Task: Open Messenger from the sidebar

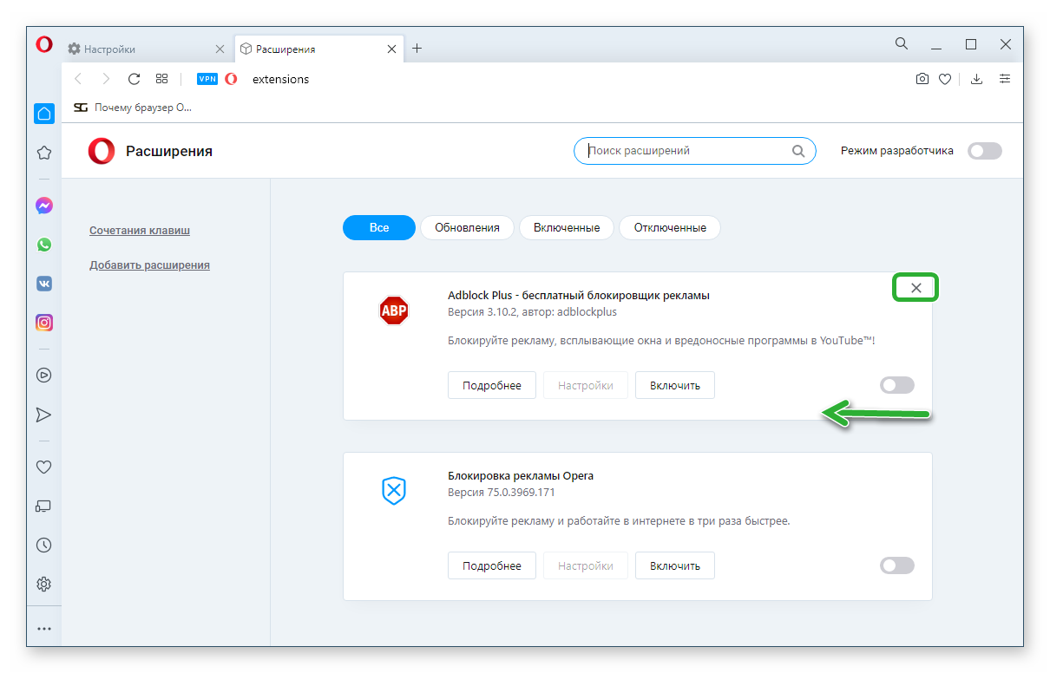Action: (x=44, y=206)
